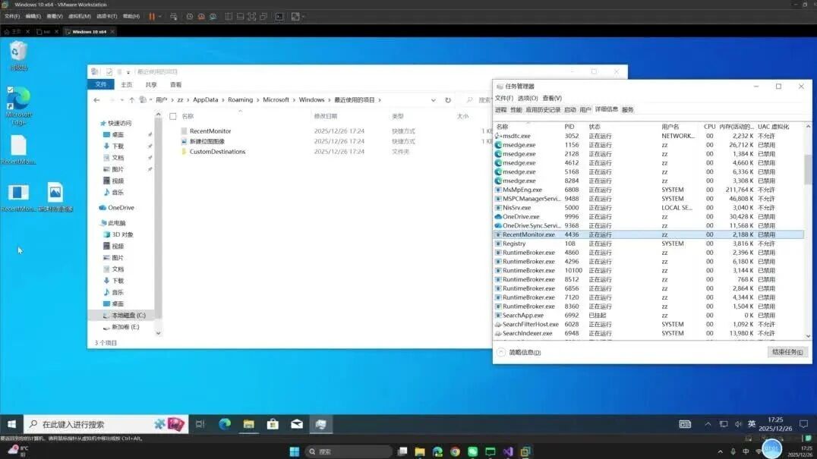Open host Chrome taskbar icon
The height and width of the screenshot is (459, 817).
tap(455, 451)
